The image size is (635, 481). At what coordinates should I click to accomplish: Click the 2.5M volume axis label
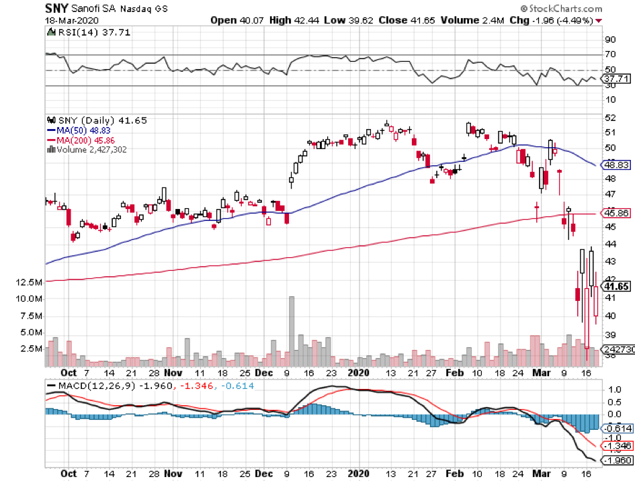[31, 349]
